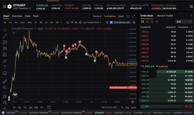Enable the magnet snap mode
Screen dimensions: 194x115
point(5,96)
